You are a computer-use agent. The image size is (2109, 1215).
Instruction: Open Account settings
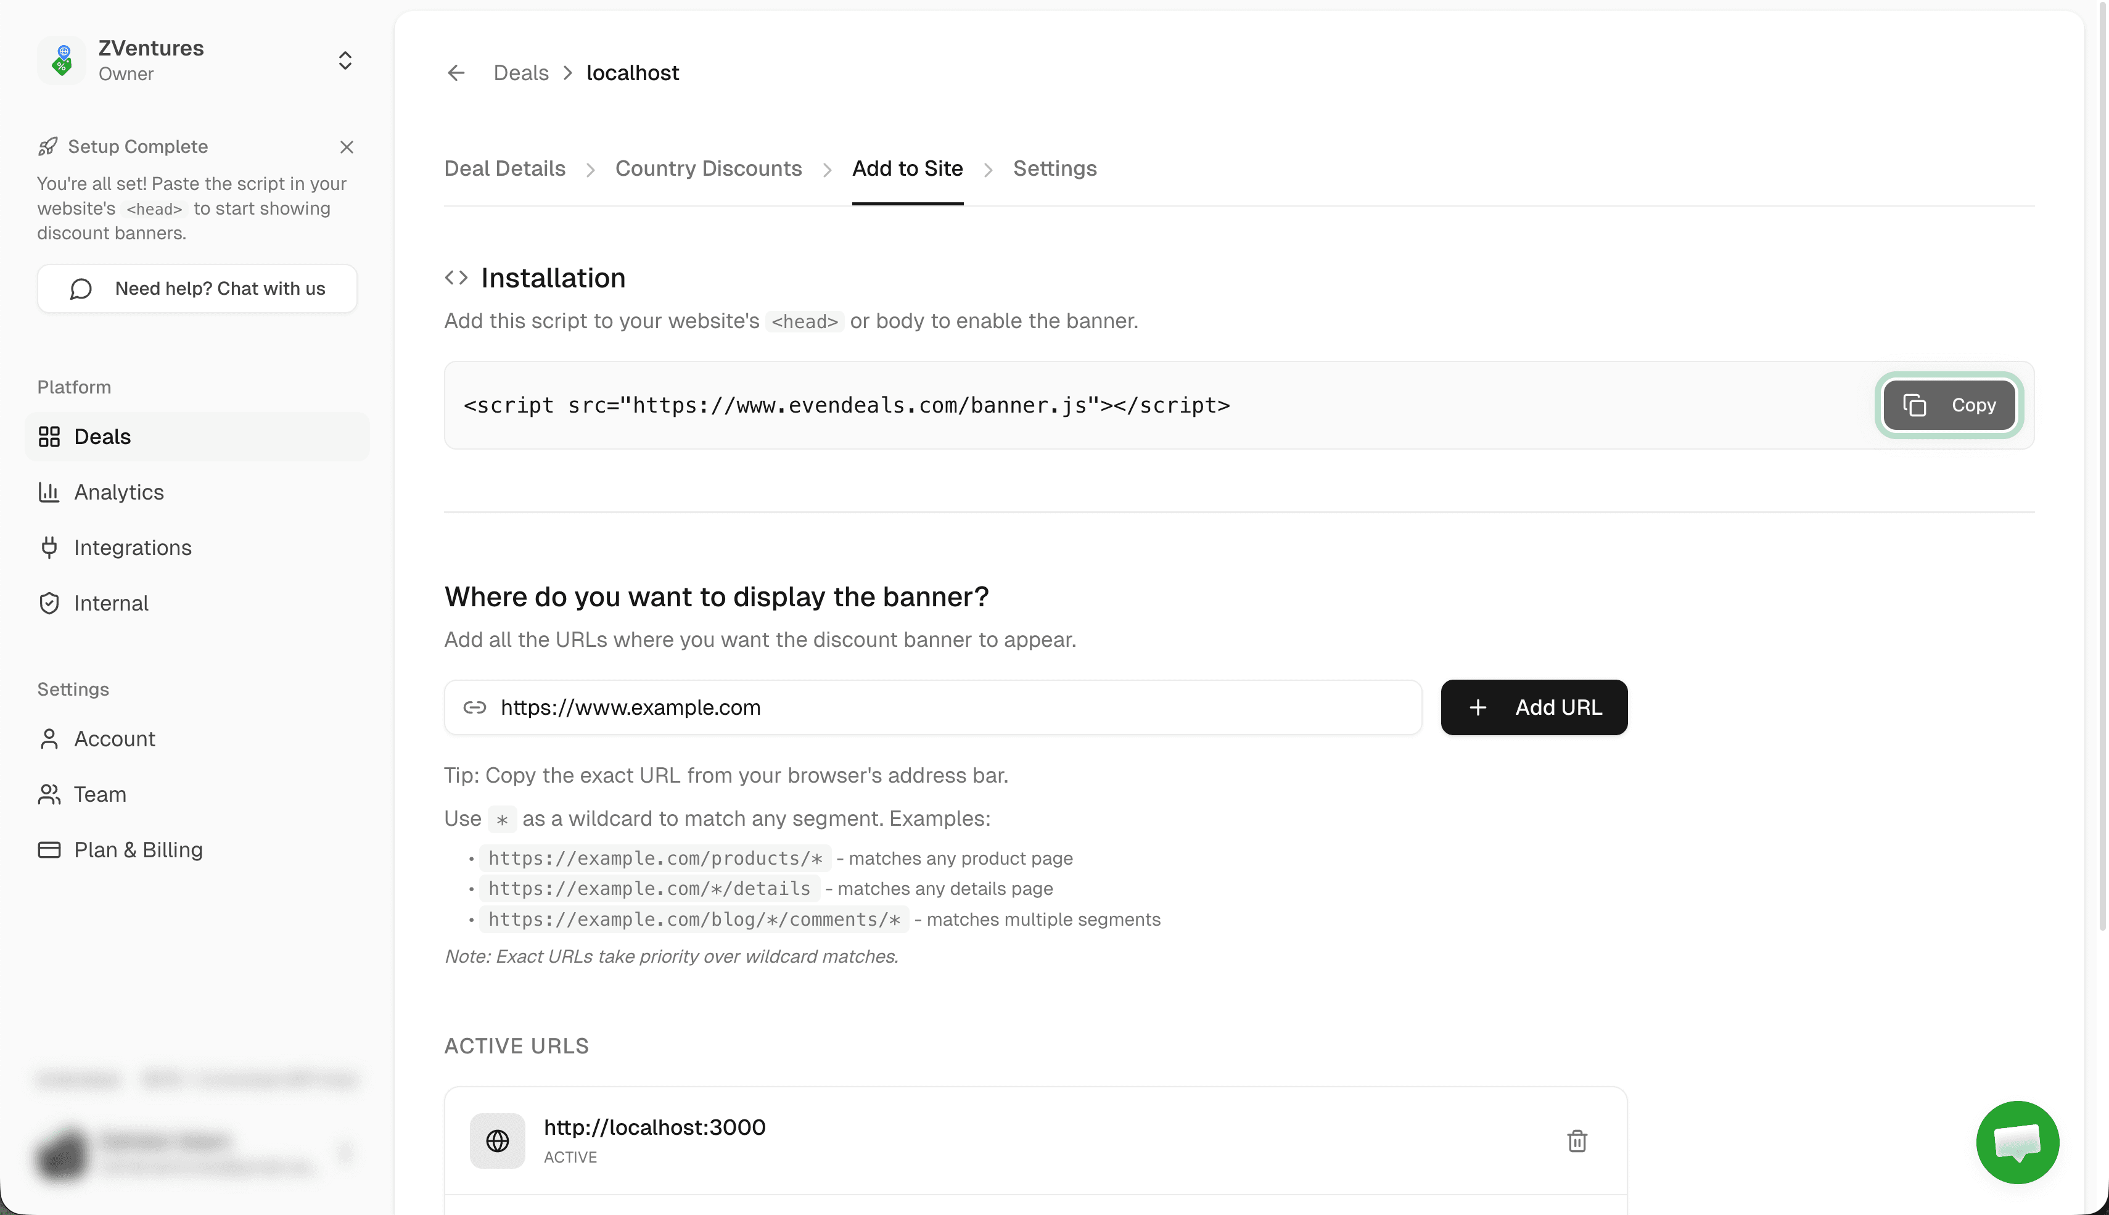114,738
